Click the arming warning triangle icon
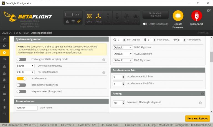 coord(67,21)
